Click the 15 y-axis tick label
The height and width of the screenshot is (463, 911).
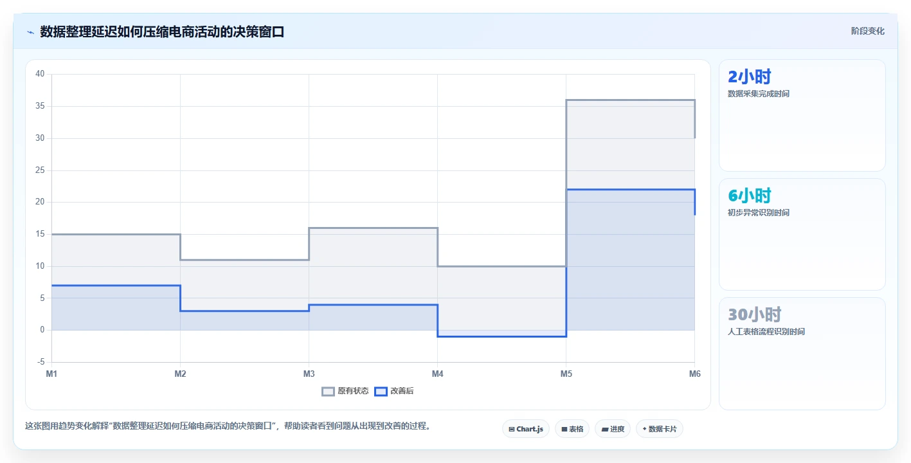click(40, 234)
